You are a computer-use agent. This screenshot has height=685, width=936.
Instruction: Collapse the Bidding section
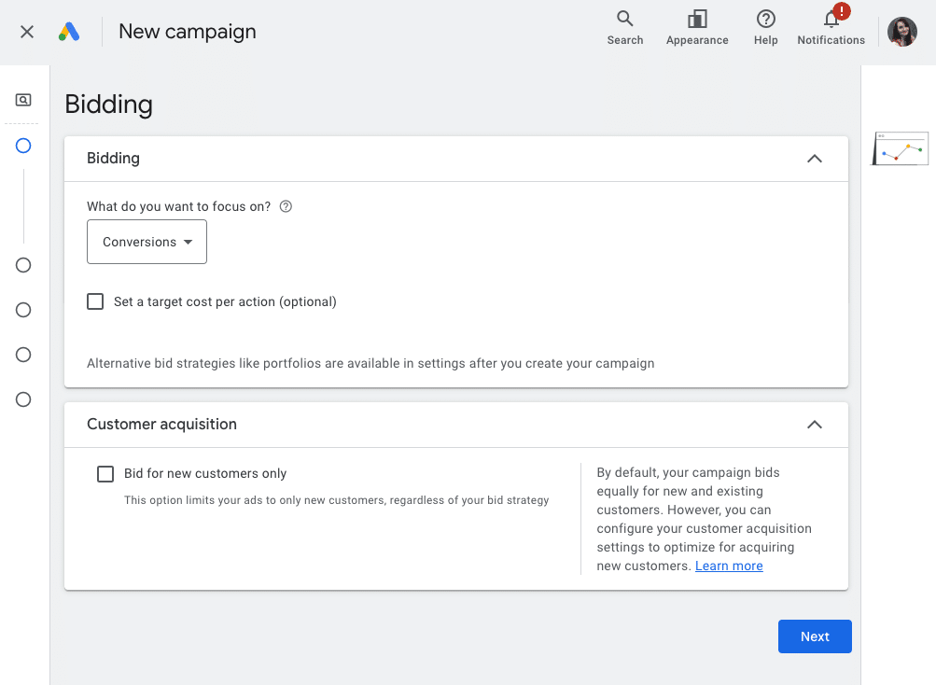coord(815,159)
